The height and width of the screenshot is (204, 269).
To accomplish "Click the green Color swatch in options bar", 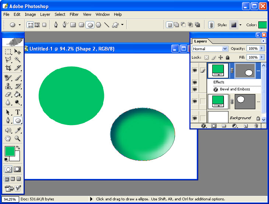I will tap(262, 25).
